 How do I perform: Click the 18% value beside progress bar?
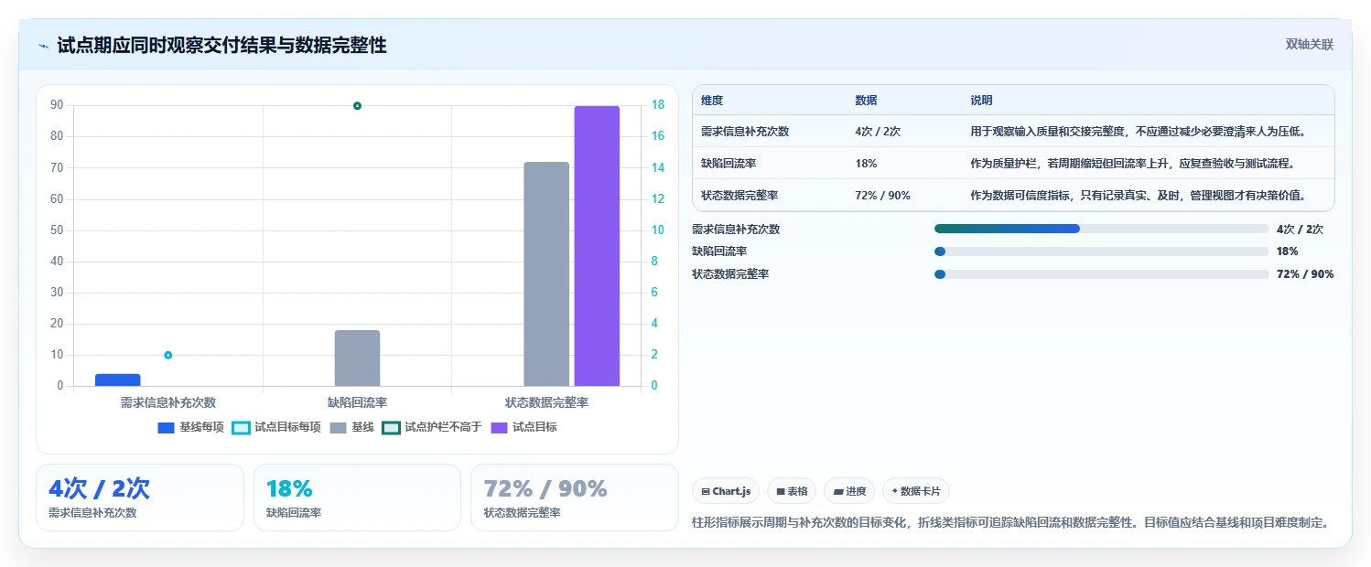(1288, 251)
